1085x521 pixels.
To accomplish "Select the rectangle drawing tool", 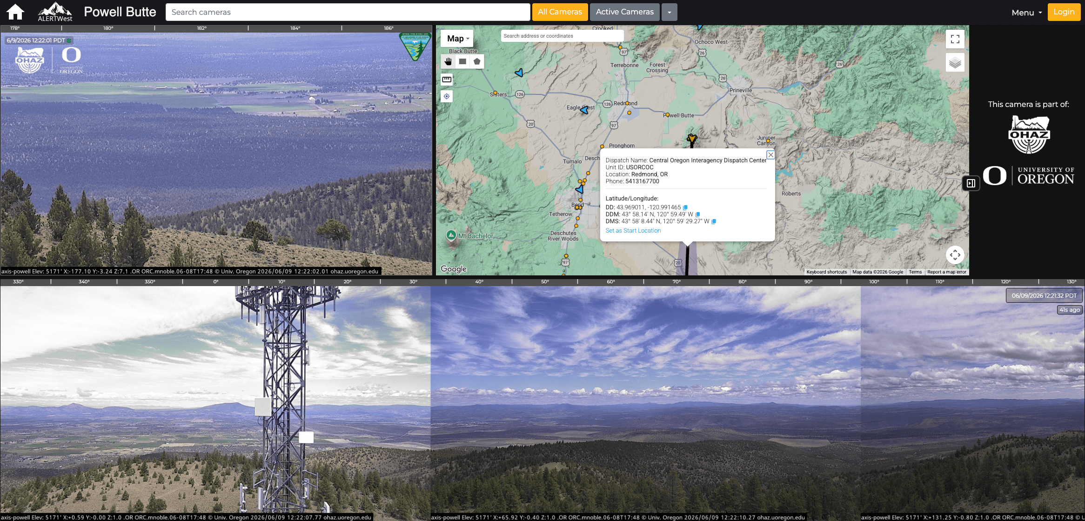I will pos(462,61).
